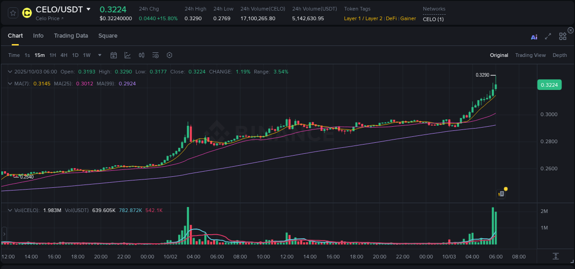Open the Celo Price link
The image size is (575, 269).
click(47, 18)
